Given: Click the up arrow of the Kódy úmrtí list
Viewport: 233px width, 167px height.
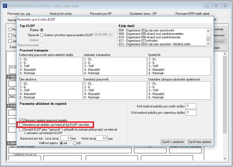Looking at the screenshot, I should 208,31.
